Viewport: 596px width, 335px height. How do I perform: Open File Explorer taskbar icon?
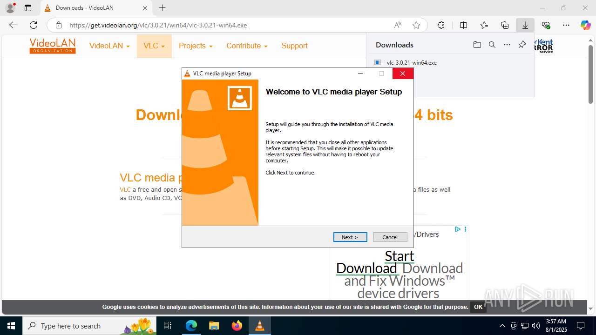pos(214,326)
